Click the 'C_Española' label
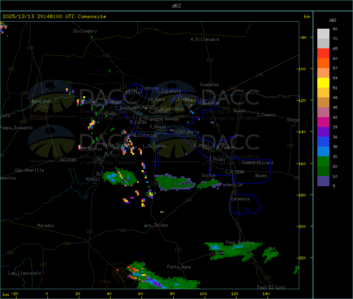Viewport: 353px width, 299px height. 169,91
